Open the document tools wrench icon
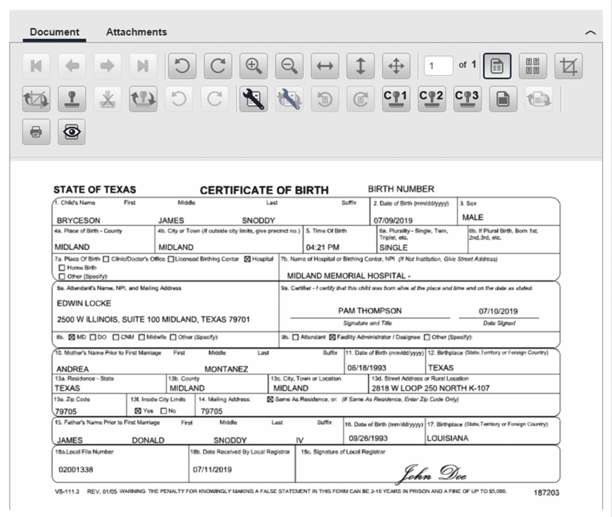Screen dimensions: 612x517 pyautogui.click(x=253, y=99)
